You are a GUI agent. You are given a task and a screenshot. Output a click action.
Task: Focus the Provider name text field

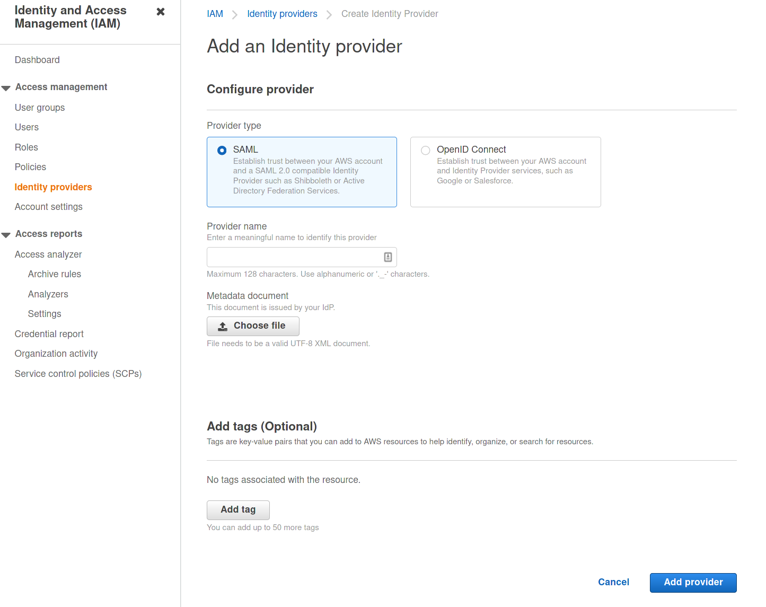tap(293, 257)
